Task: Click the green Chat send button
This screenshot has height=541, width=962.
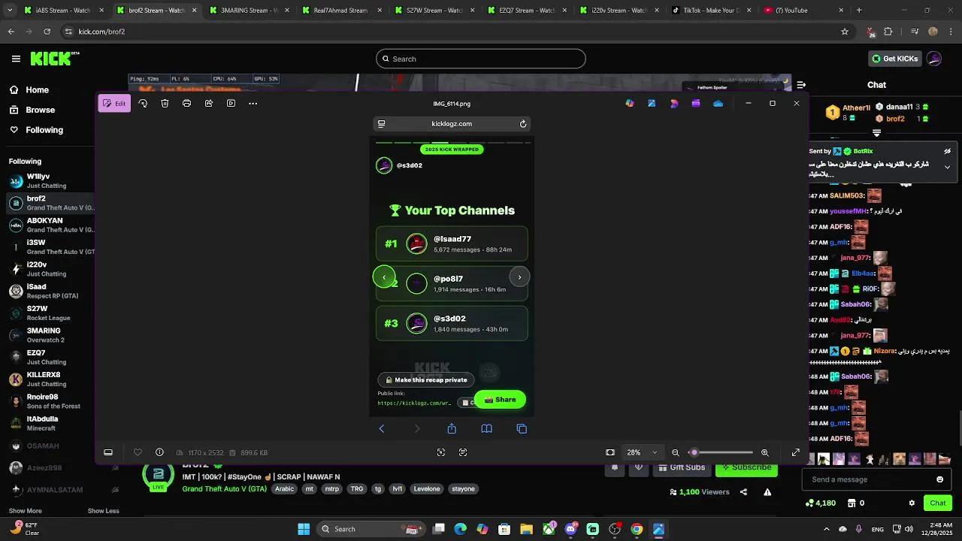Action: tap(938, 503)
